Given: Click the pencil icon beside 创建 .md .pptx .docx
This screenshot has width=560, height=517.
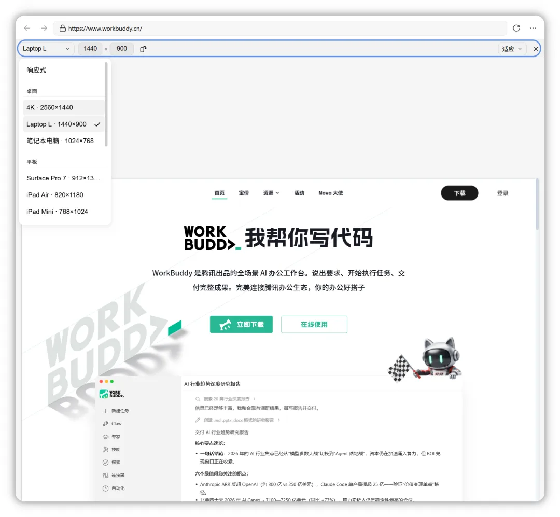Looking at the screenshot, I should (198, 421).
